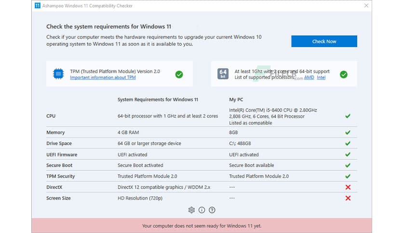Click the 'Listed as compatible' text
This screenshot has height=233, width=403.
[251, 123]
